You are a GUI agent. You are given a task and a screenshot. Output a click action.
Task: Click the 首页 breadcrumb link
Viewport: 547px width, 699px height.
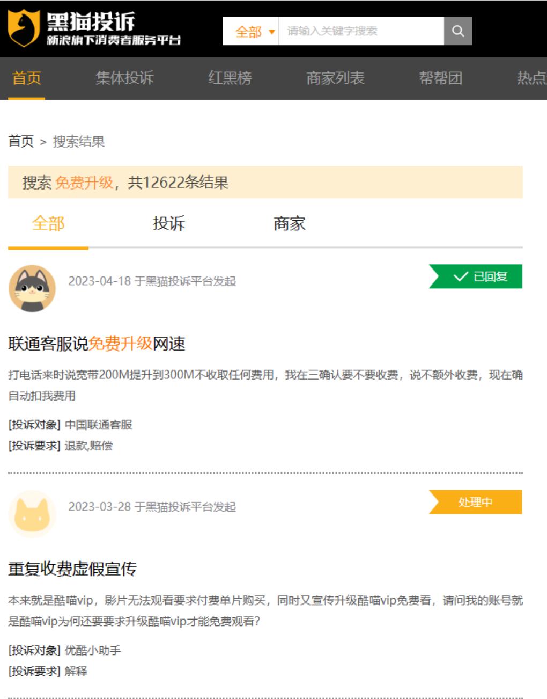(x=21, y=142)
